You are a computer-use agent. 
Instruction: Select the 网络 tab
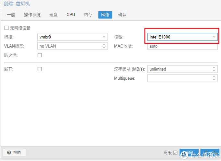point(105,15)
